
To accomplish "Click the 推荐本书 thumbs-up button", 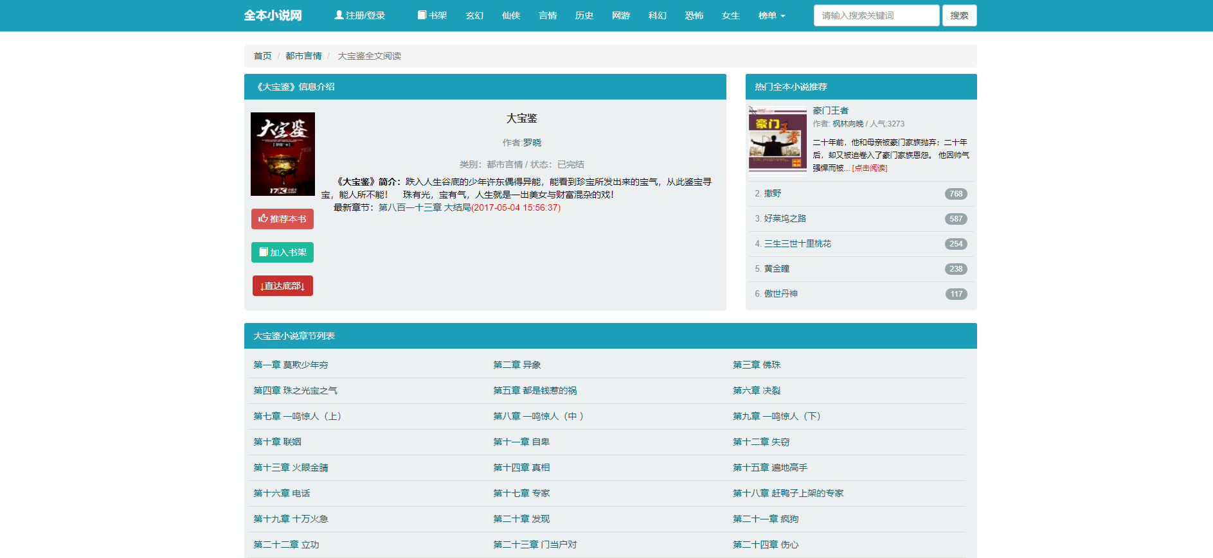I will [x=282, y=219].
